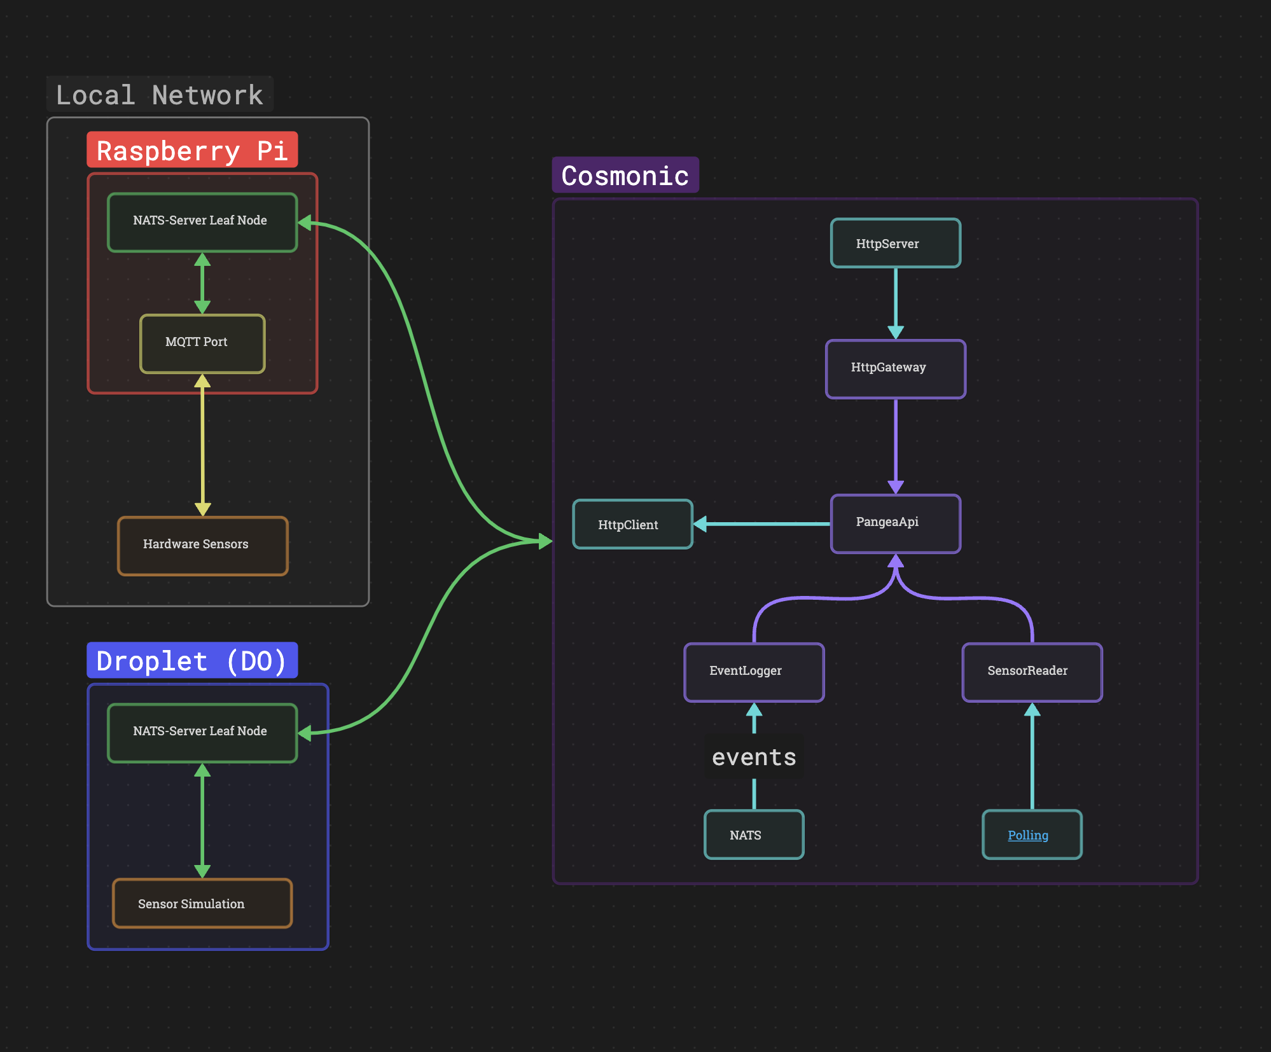Click the Cosmonic group label

click(625, 175)
